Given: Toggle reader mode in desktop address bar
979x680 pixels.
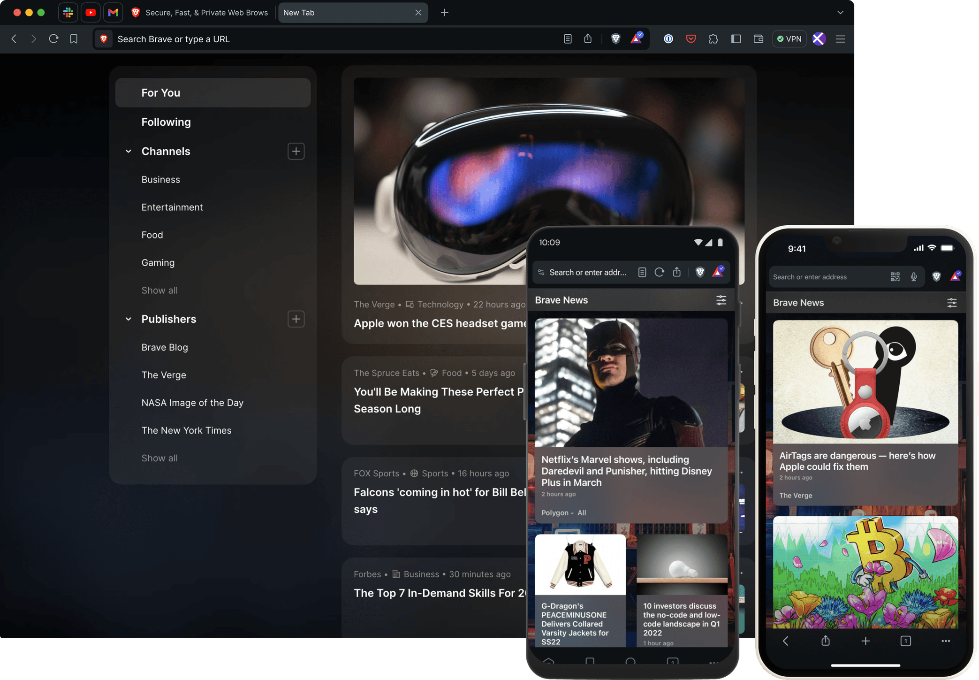Looking at the screenshot, I should [x=568, y=39].
